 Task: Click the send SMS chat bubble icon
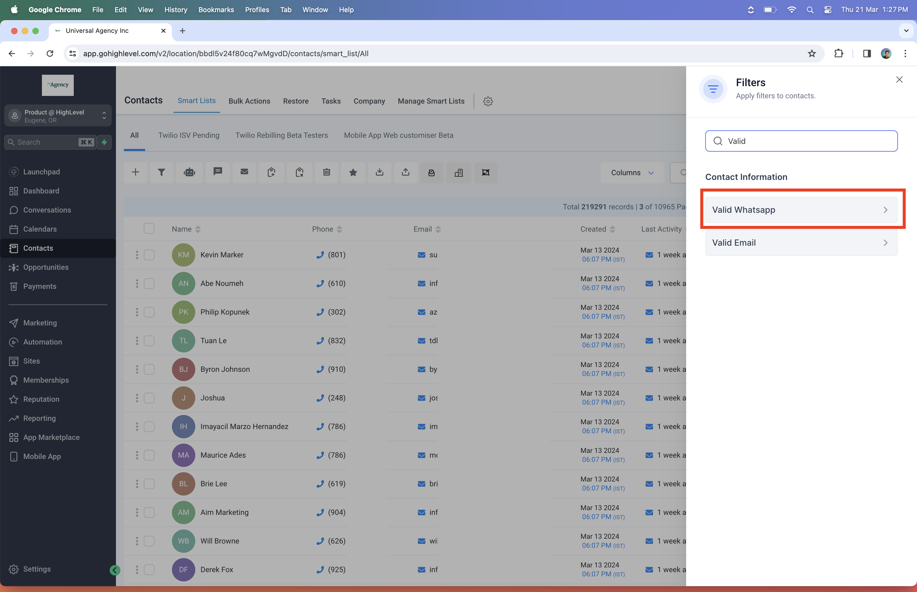pos(218,172)
